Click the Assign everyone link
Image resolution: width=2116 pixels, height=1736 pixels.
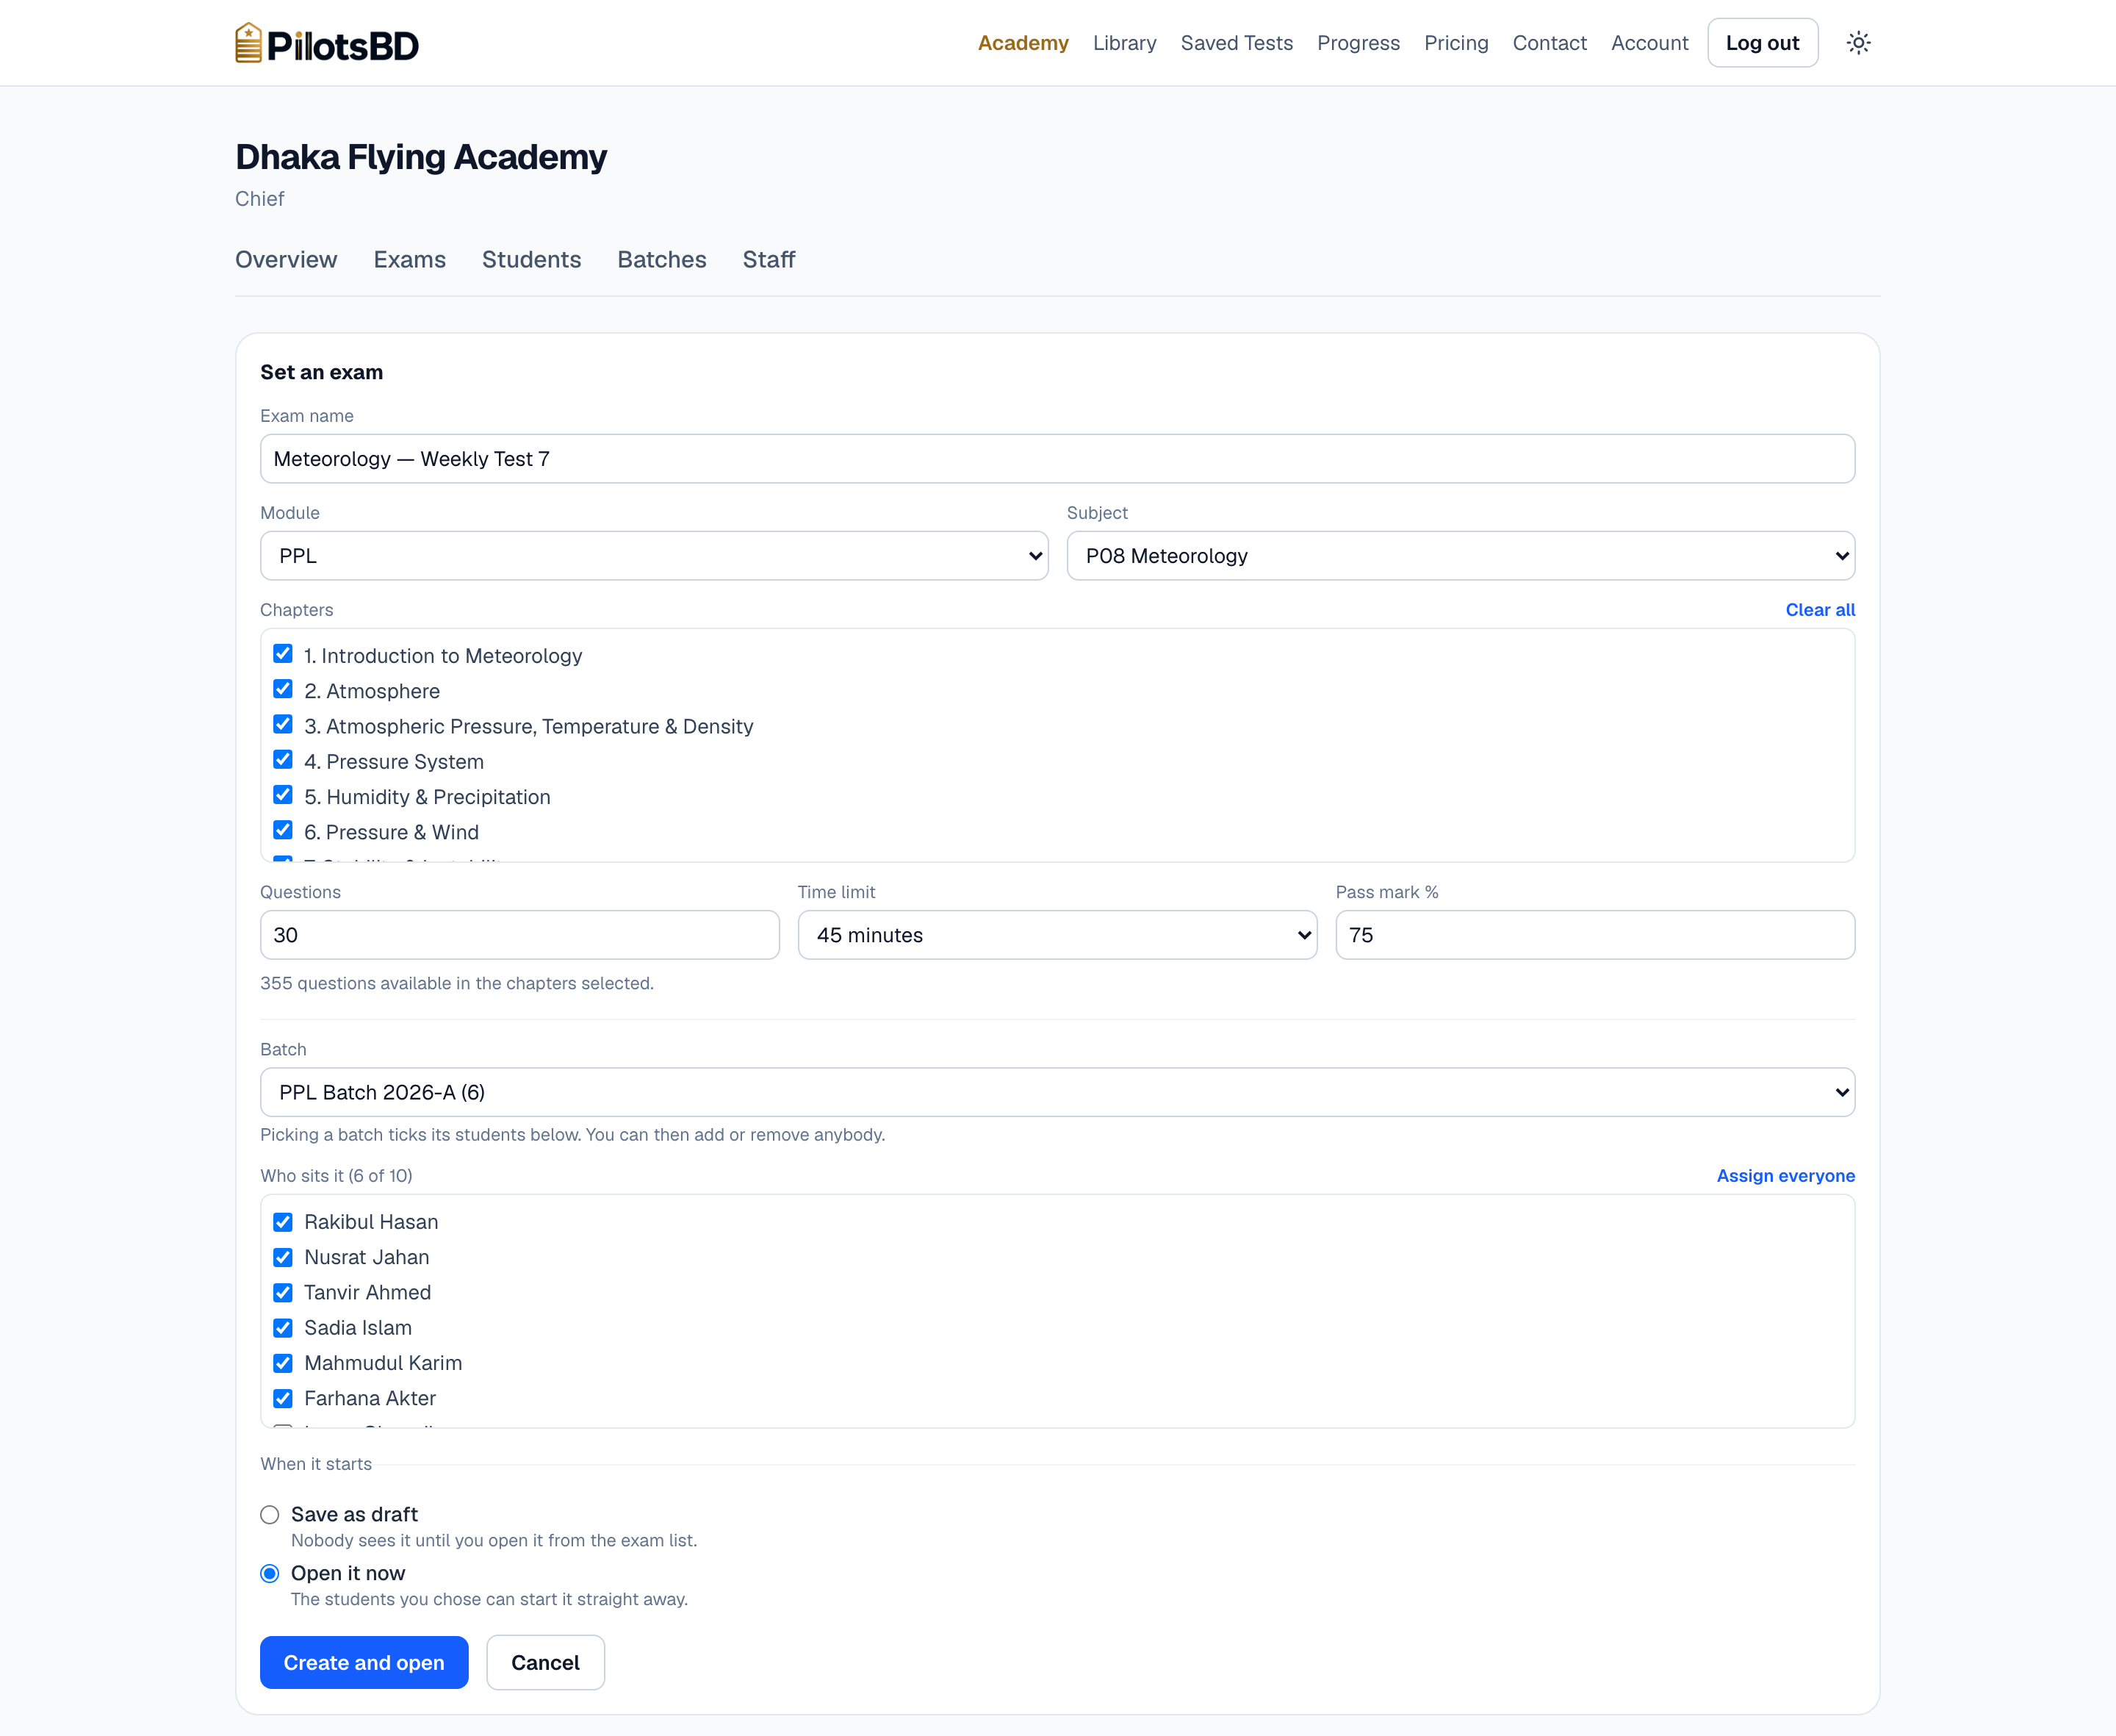pos(1785,1176)
